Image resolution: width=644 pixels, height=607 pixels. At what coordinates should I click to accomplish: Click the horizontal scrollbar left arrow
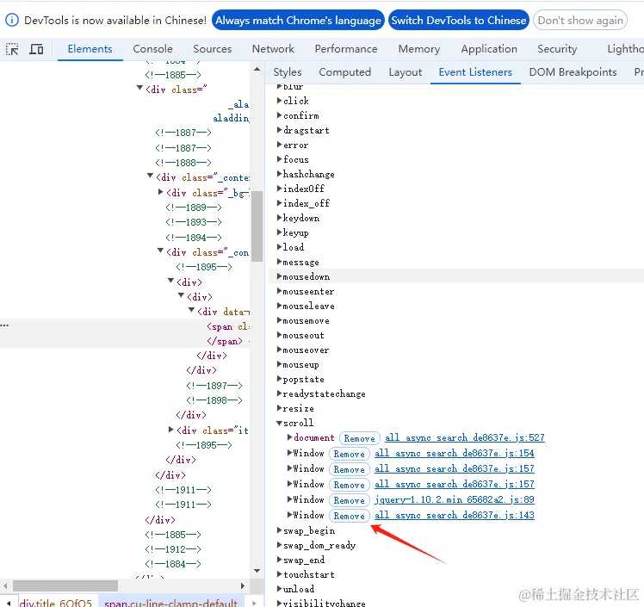click(5, 585)
